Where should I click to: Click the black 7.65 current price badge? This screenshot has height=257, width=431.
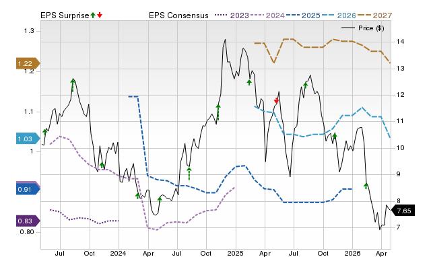pos(403,211)
